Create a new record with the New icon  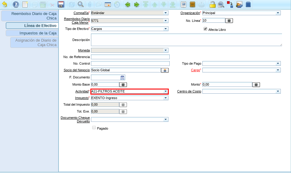[x=25, y=4]
